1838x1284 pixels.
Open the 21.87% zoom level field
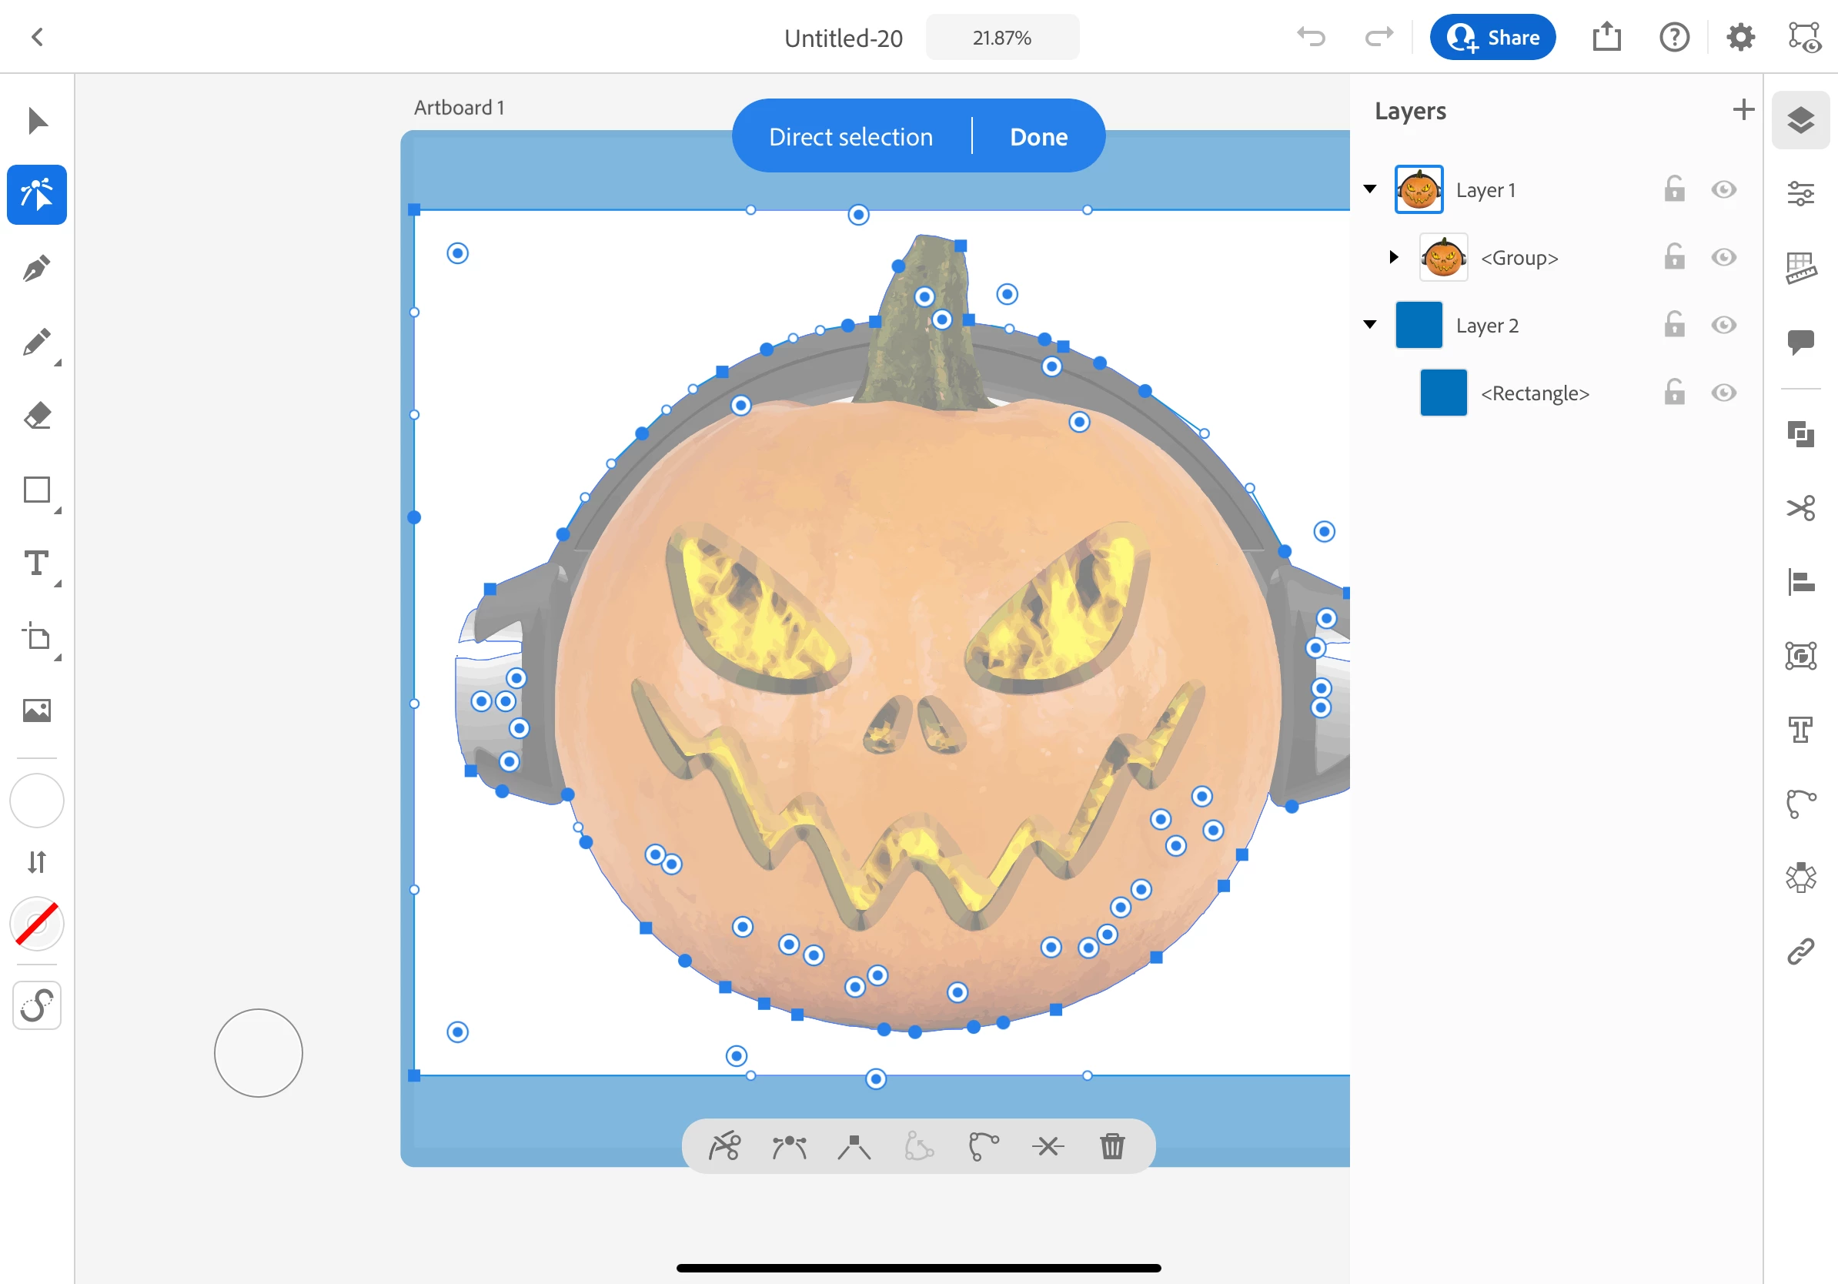tap(1001, 38)
